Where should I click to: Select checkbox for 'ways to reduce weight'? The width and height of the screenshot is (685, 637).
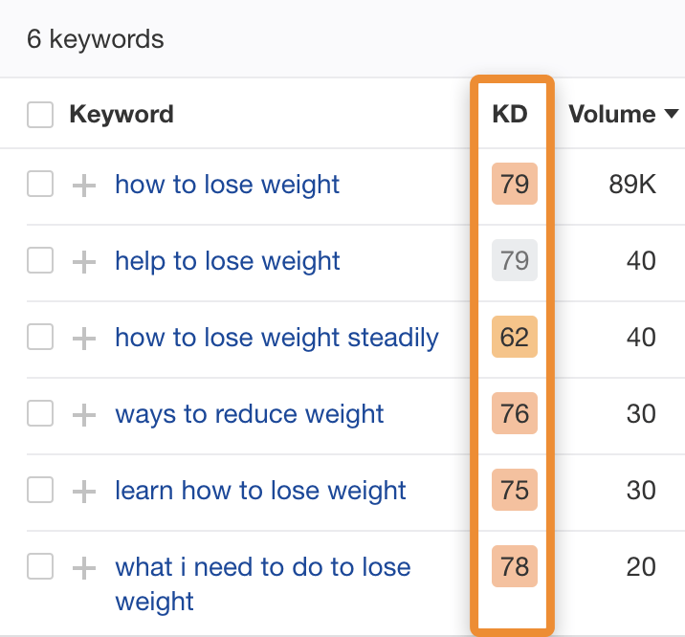40,414
